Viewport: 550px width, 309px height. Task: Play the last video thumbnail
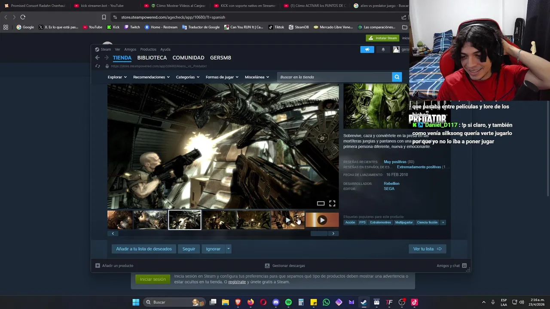(322, 220)
